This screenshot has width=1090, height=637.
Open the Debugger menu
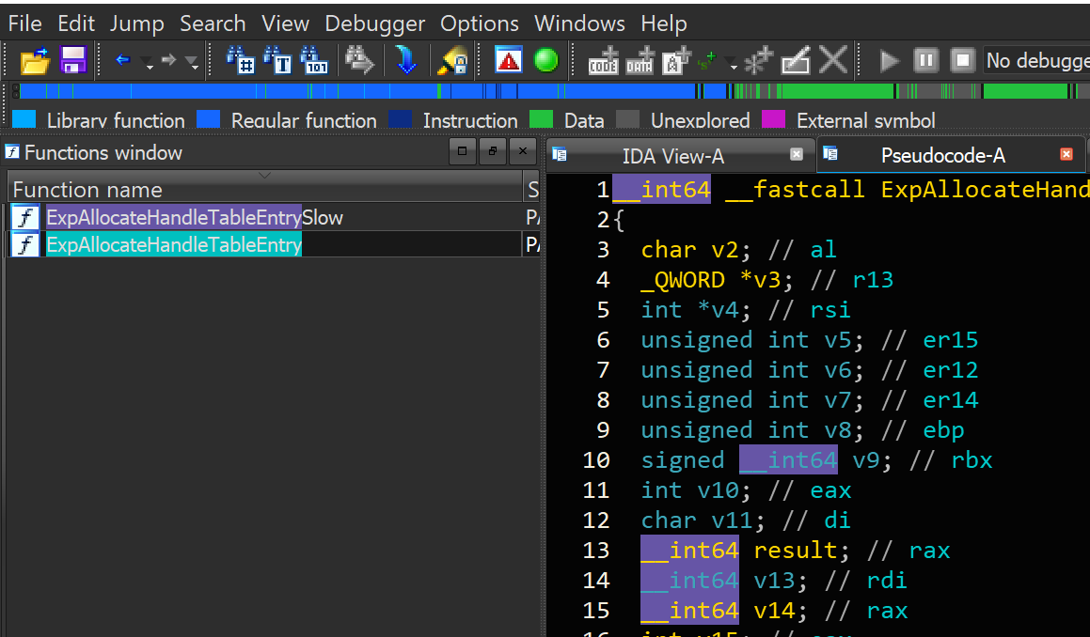pos(374,23)
